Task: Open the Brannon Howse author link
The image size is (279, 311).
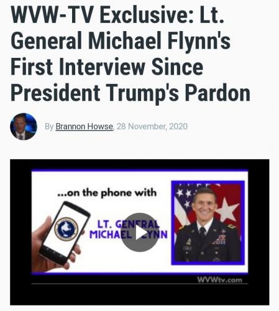Action: click(x=85, y=126)
